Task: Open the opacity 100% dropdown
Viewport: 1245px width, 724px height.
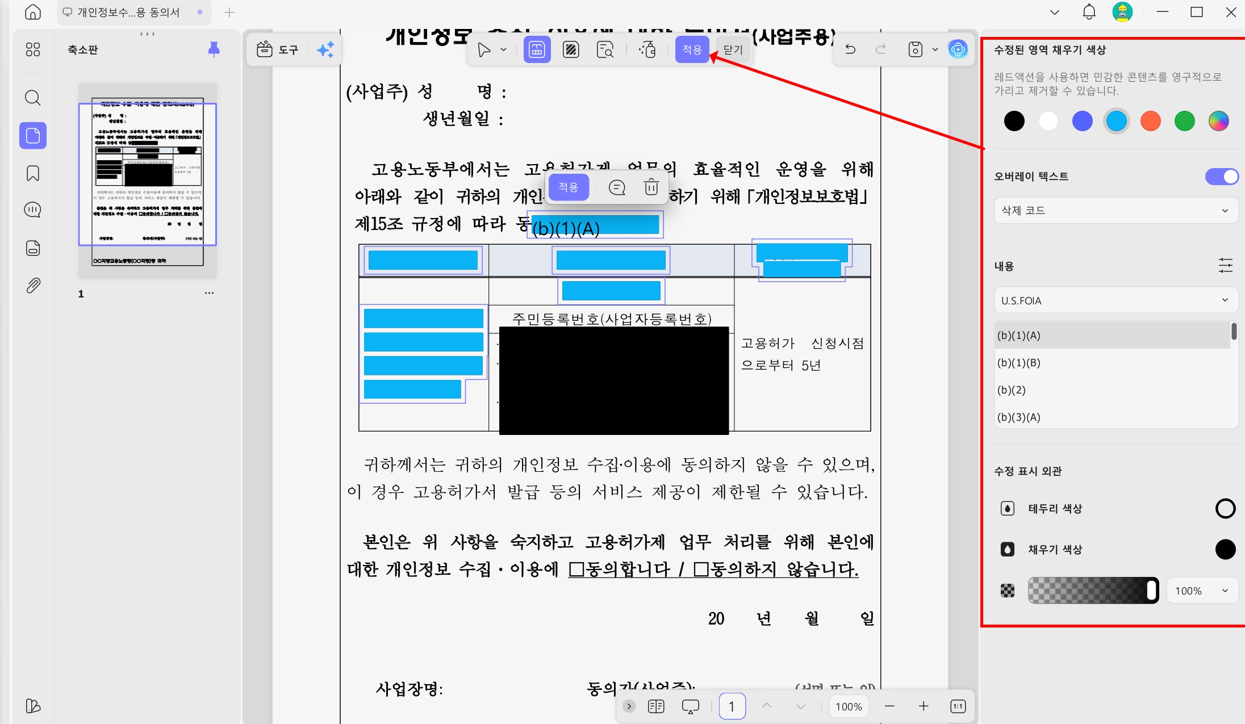Action: click(x=1202, y=591)
